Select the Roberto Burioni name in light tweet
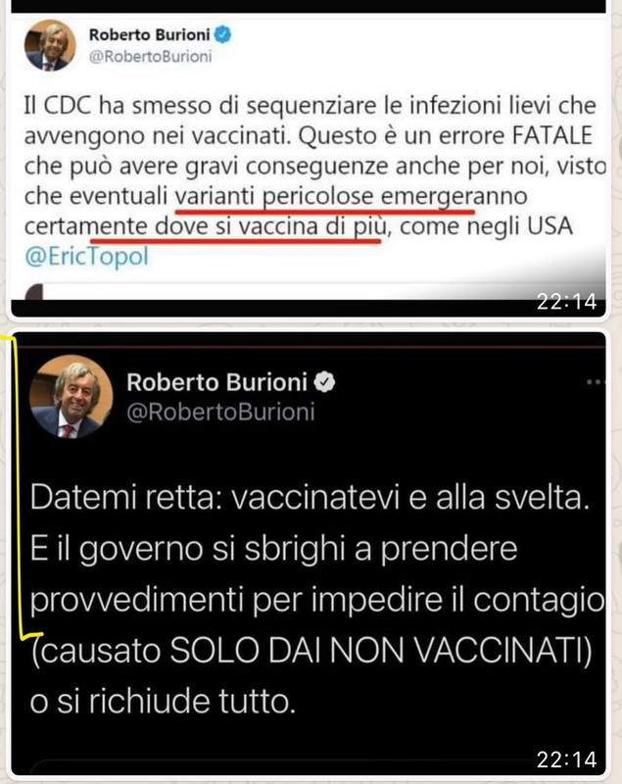Viewport: 622px width, 784px height. coord(150,34)
